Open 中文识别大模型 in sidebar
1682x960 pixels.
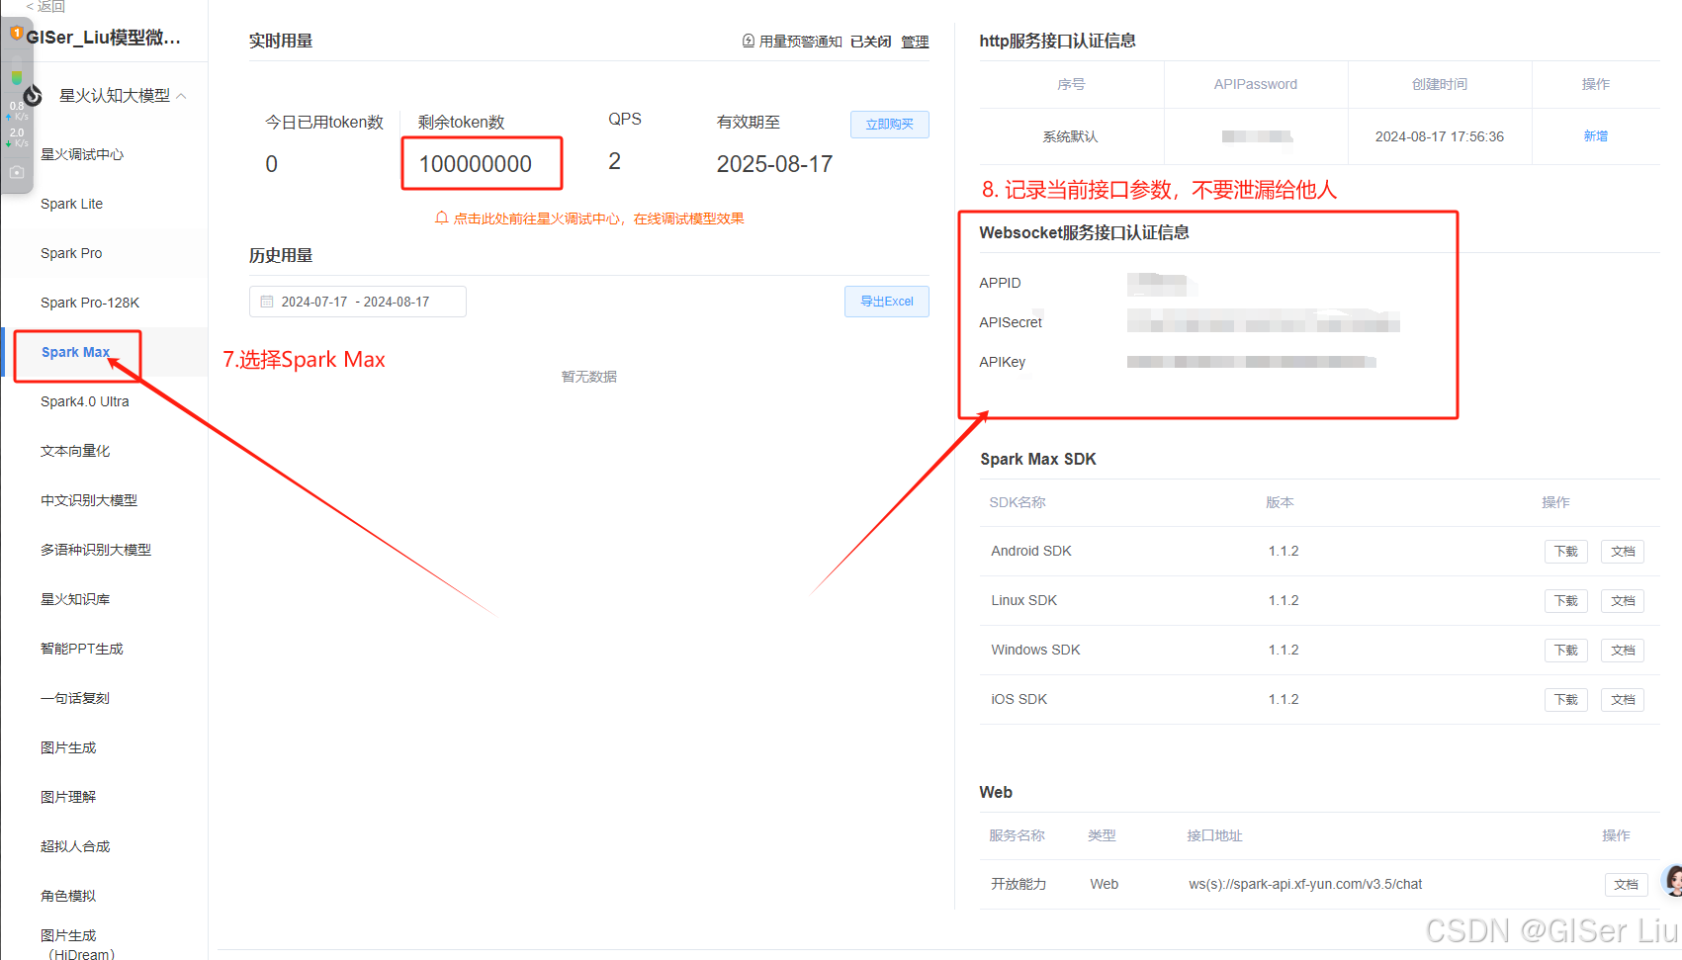tap(89, 500)
